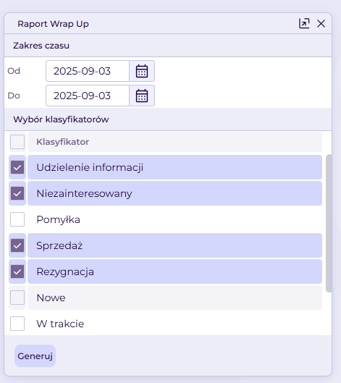Uncheck the Niezainteresowany checkbox
Viewport: 341px width, 383px height.
click(x=17, y=194)
